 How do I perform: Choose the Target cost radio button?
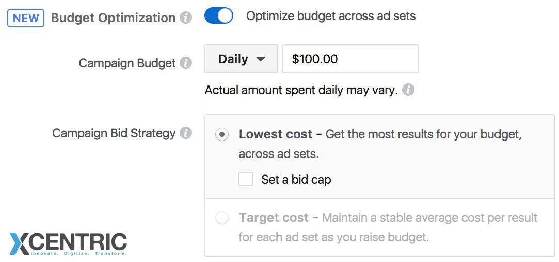coord(222,218)
